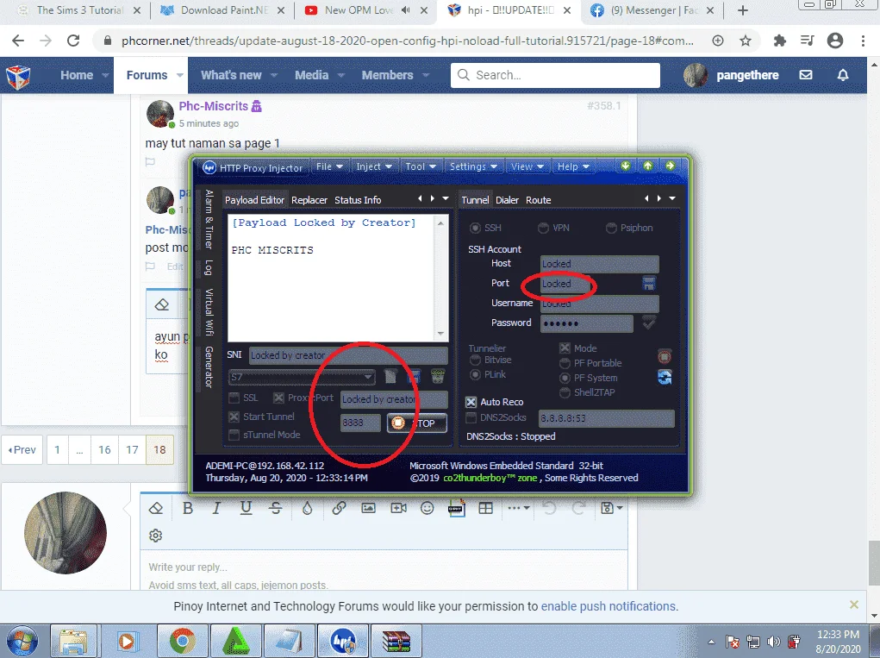Click the forum Search field
This screenshot has height=658, width=880.
tap(555, 75)
